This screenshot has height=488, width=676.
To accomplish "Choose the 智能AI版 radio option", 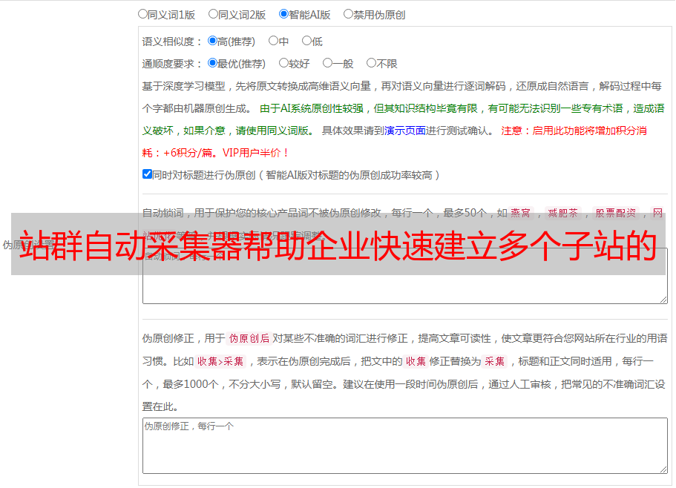I will (283, 14).
